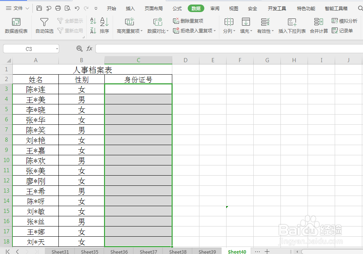This screenshot has width=363, height=254.
Task: Open the 数据透视表 pivot table tool
Action: click(16, 25)
